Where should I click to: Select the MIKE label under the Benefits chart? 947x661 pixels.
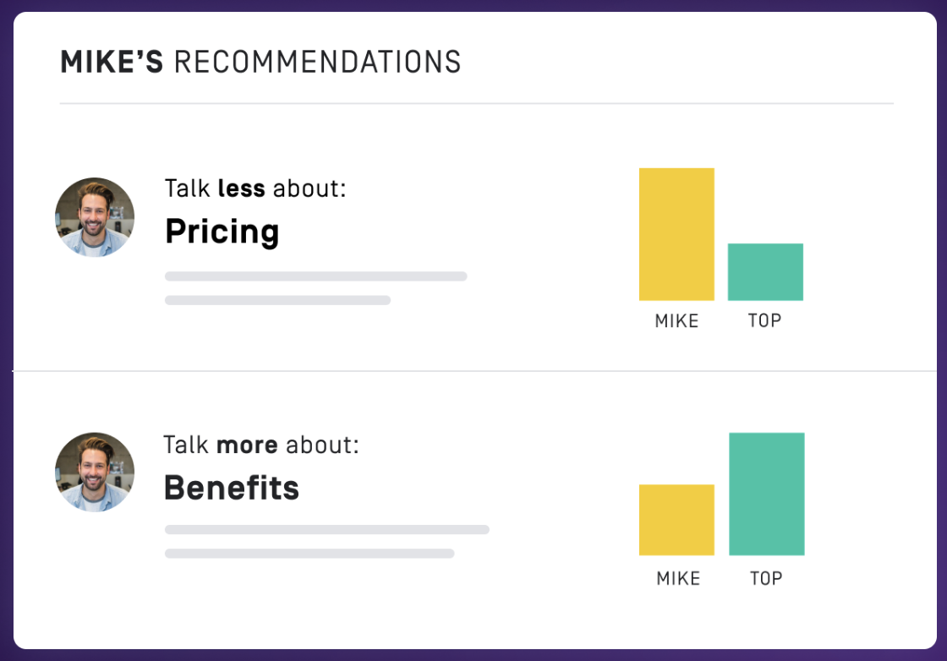678,579
